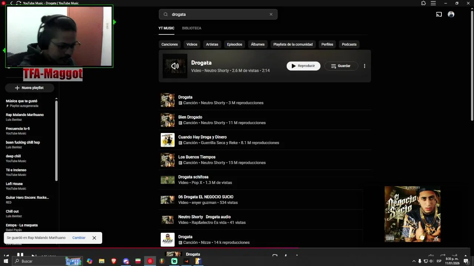Click the Nizze Drogata thumbnail
This screenshot has height=266, width=474.
pyautogui.click(x=167, y=240)
